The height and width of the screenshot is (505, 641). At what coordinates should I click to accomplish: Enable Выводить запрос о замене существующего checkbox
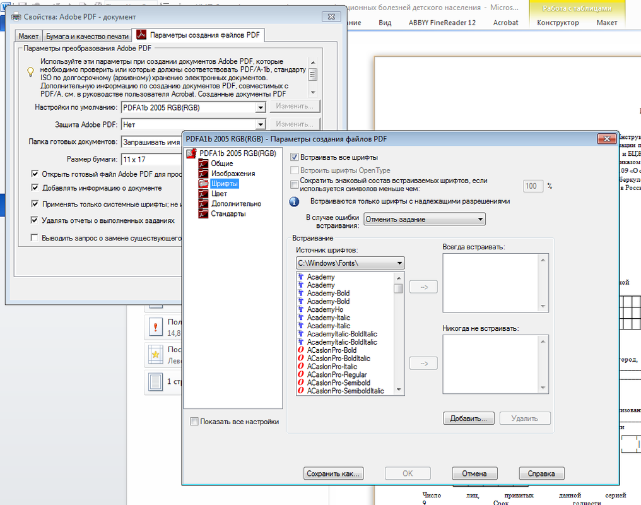pyautogui.click(x=35, y=237)
